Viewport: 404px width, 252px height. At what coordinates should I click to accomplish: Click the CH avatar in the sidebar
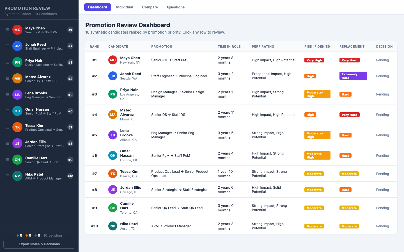17,160
